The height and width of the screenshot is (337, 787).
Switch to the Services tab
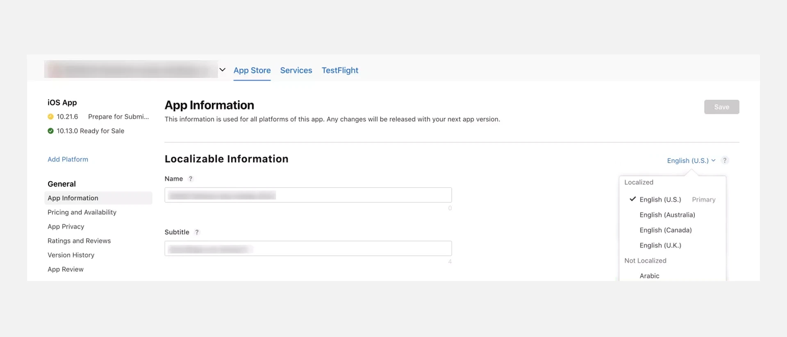point(296,70)
